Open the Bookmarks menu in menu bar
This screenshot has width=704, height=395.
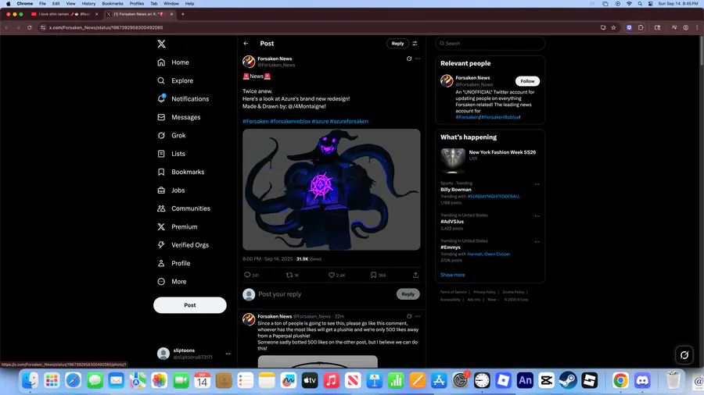(112, 4)
